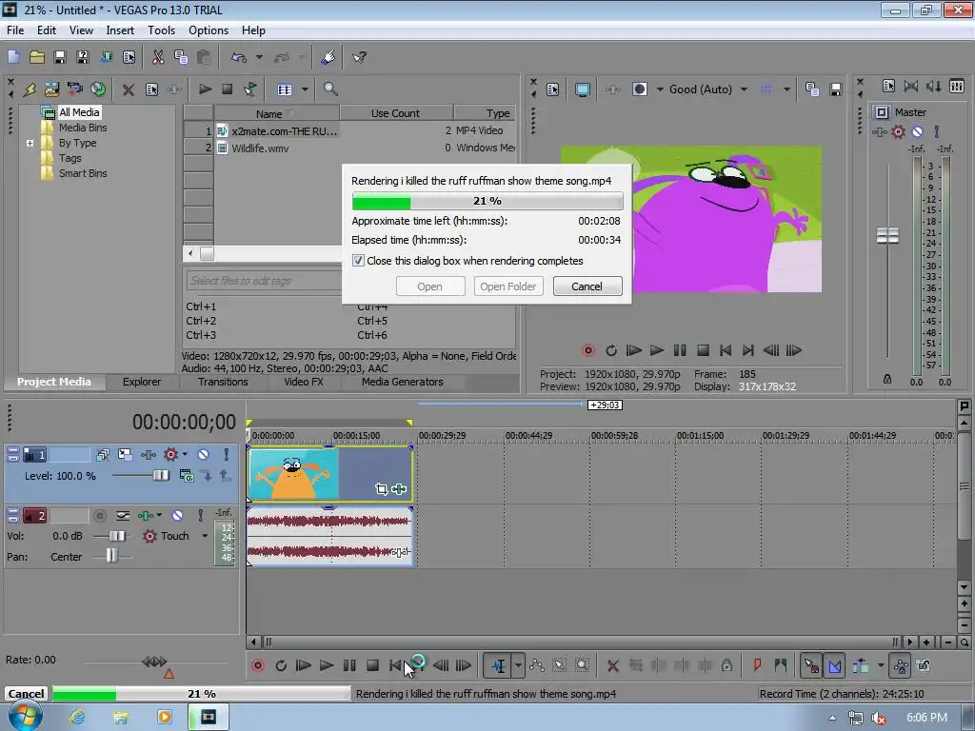
Task: Click the Undo arrow icon
Action: (239, 57)
